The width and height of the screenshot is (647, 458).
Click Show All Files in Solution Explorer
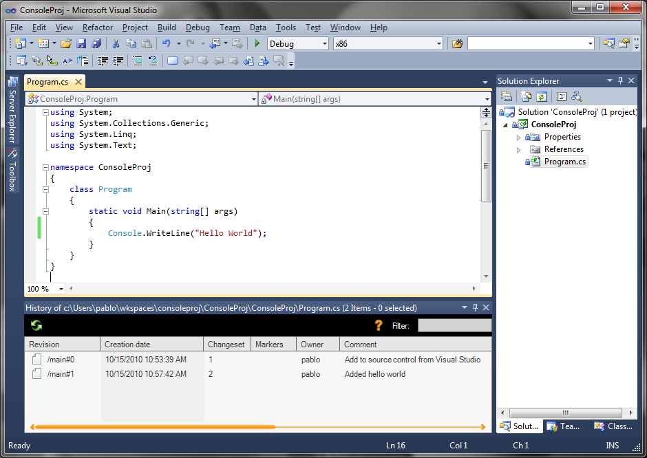click(526, 96)
